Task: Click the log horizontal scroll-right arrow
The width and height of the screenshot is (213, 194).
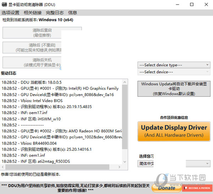Action: click(x=119, y=167)
